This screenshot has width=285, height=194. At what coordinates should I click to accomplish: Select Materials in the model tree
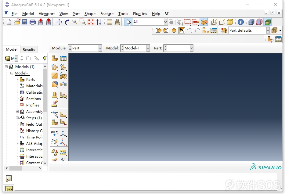[x=34, y=86]
